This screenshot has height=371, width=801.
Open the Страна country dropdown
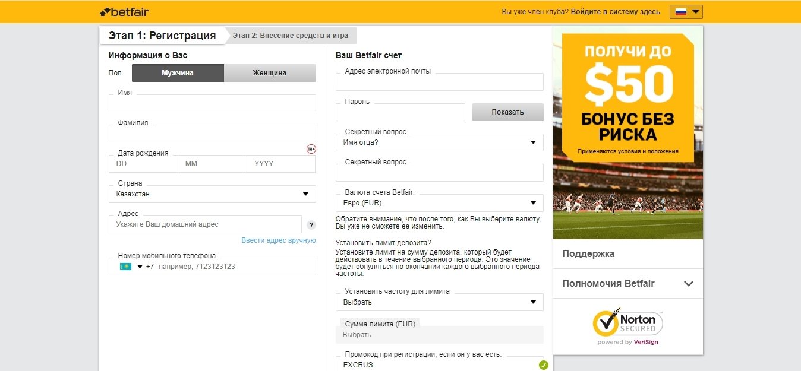coord(212,194)
